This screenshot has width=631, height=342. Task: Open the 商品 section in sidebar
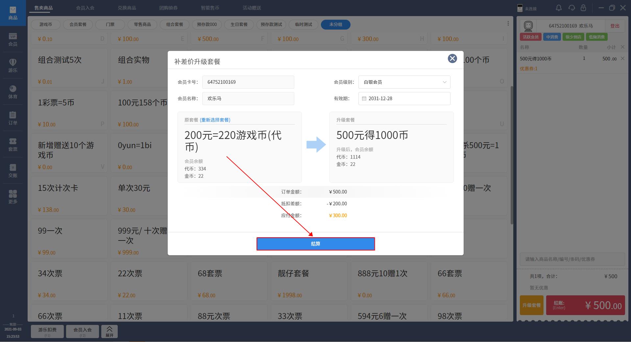tap(13, 13)
